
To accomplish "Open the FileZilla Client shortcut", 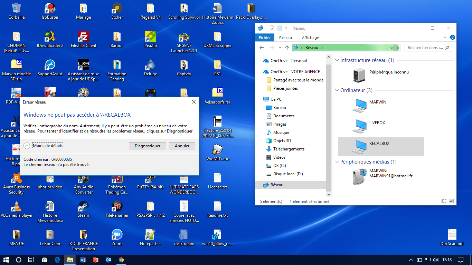I will pyautogui.click(x=84, y=39).
